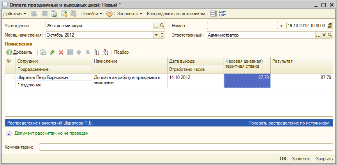Sort accruals ascending with the А-Я icon
Screen dimensions: 337x165
pos(97,52)
